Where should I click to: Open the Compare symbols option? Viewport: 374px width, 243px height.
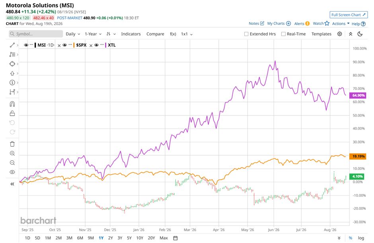pyautogui.click(x=155, y=34)
